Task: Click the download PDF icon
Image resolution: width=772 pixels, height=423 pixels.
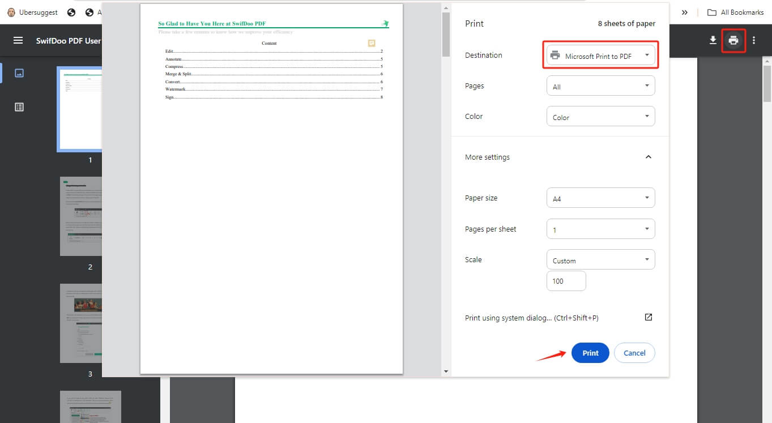Action: click(x=713, y=40)
